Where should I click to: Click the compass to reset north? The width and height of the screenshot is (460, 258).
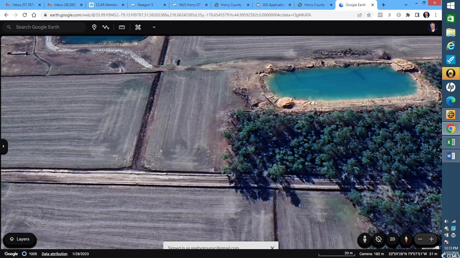coord(406,239)
